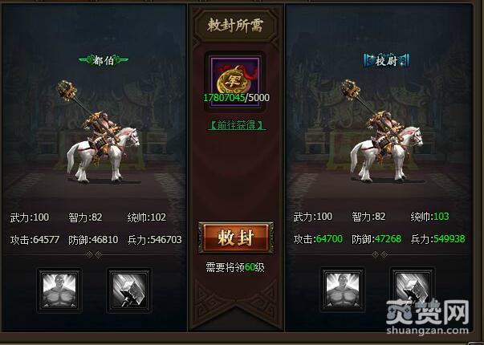Select the 军 medal token icon
The image size is (484, 345).
click(x=235, y=82)
